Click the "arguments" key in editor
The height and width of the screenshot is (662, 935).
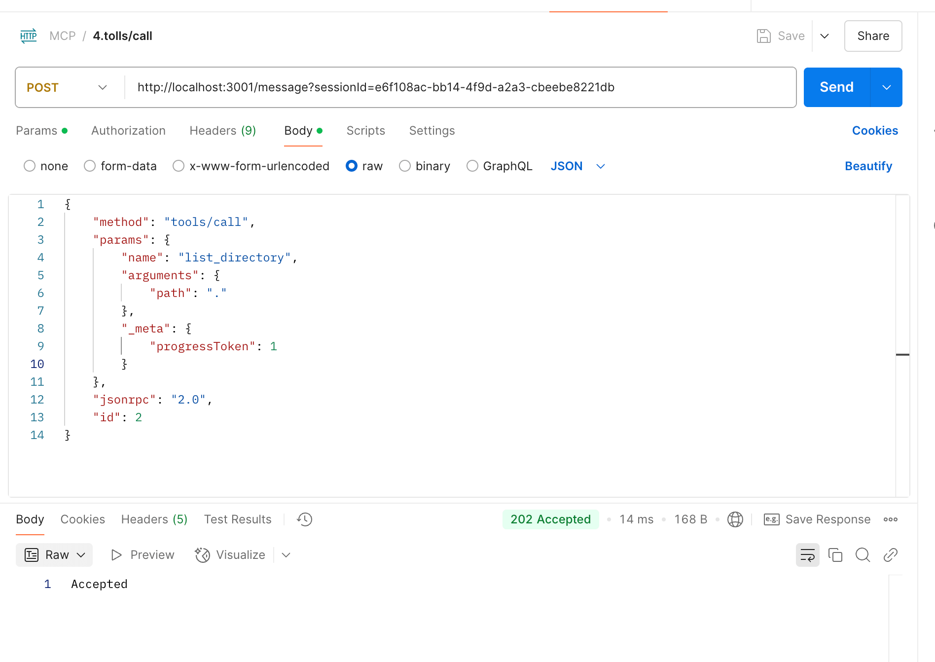[160, 275]
